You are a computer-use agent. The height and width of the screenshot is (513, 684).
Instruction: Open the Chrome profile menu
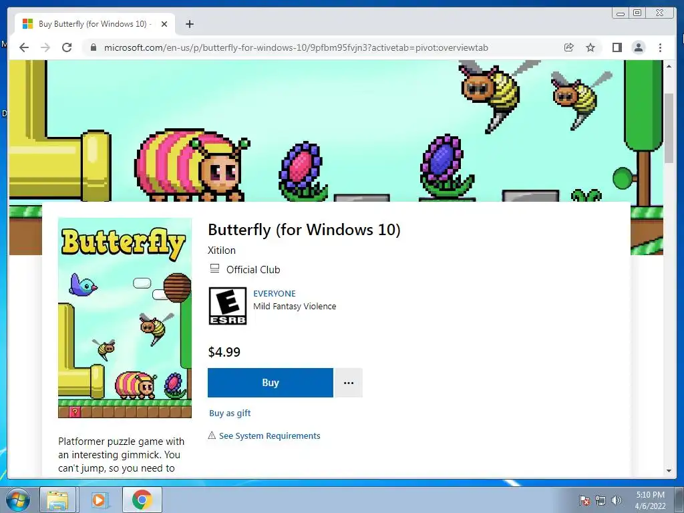639,47
